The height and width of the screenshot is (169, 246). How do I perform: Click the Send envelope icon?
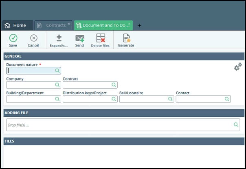[x=79, y=38]
